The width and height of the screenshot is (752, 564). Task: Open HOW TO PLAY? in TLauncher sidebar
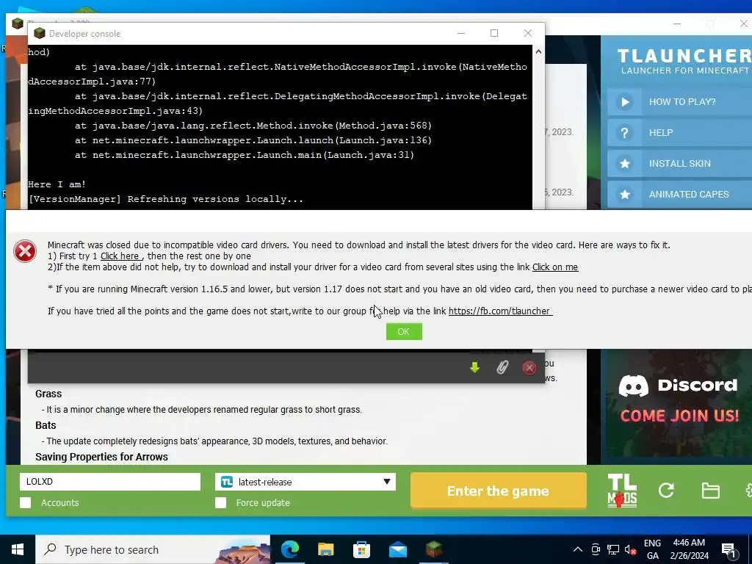(679, 101)
